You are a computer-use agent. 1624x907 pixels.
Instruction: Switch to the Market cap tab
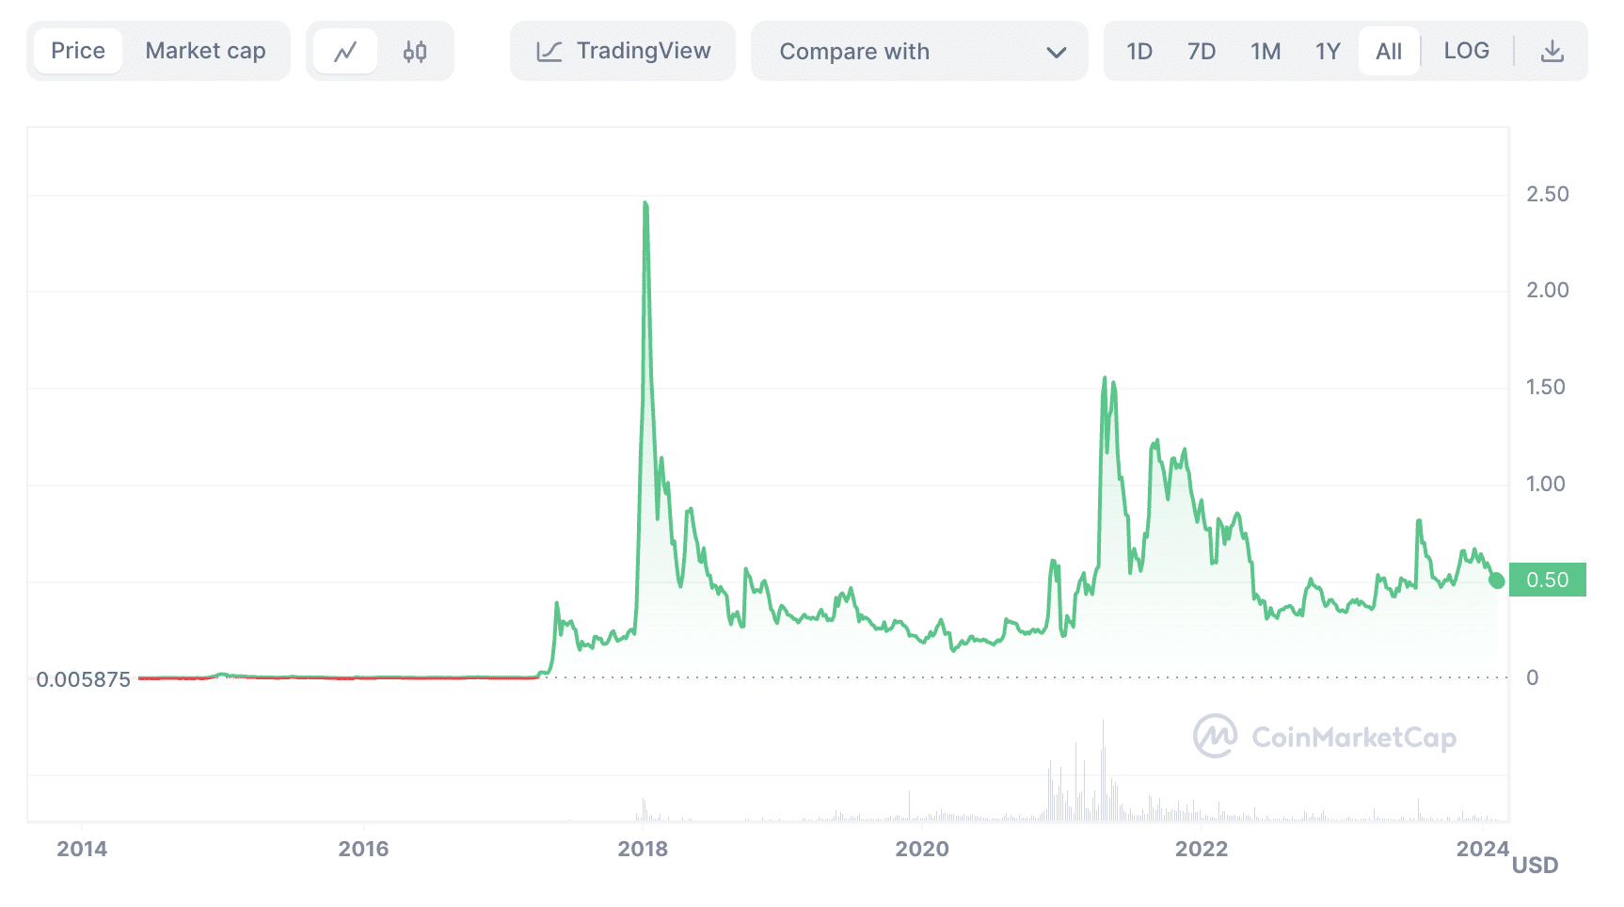pos(205,51)
